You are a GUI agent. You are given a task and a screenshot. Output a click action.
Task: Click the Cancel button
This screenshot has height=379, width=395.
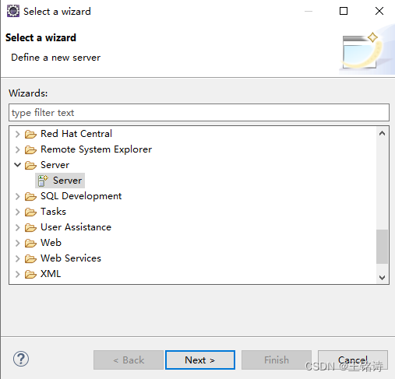[x=353, y=360]
